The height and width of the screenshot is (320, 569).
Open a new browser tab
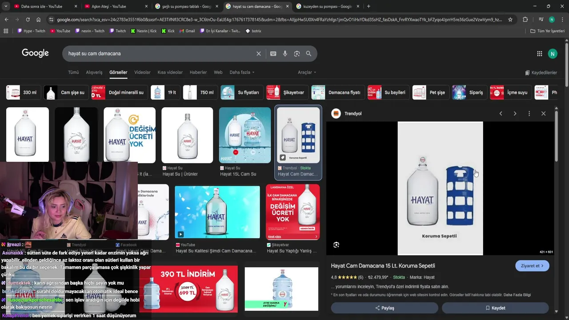pos(369,6)
